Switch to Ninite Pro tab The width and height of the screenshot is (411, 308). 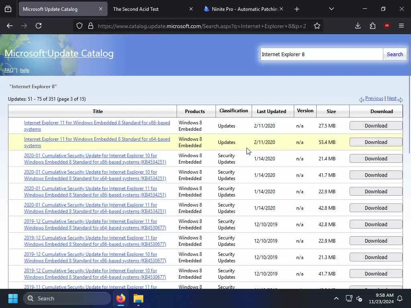[x=243, y=9]
